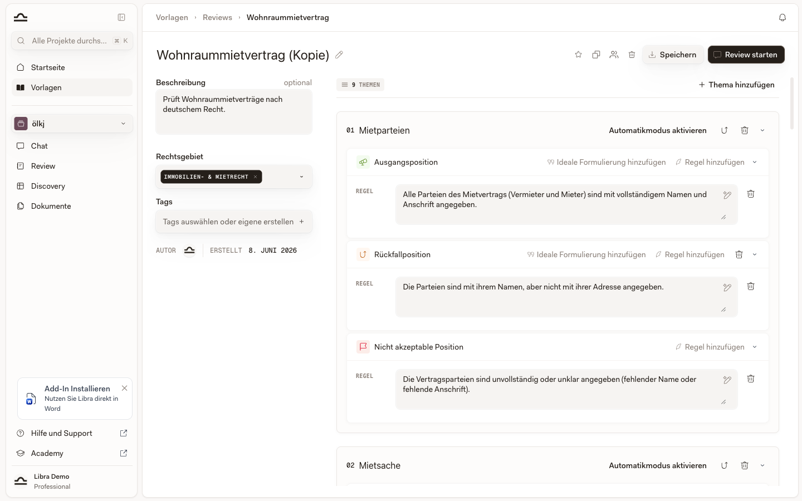Open the Chat section
This screenshot has height=501, width=802.
pyautogui.click(x=72, y=146)
